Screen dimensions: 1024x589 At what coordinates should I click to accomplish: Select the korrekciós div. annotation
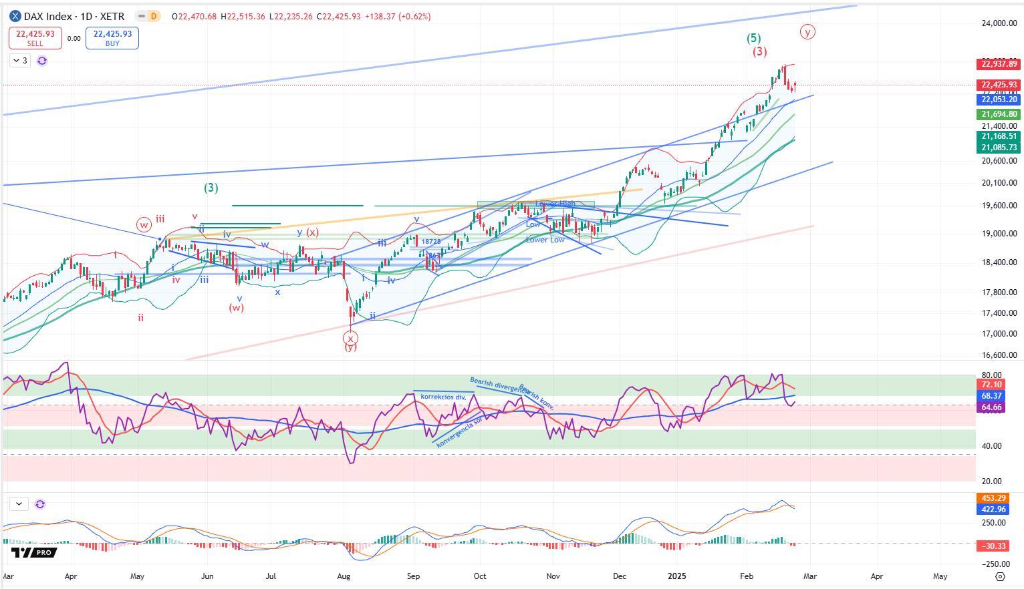click(x=442, y=397)
